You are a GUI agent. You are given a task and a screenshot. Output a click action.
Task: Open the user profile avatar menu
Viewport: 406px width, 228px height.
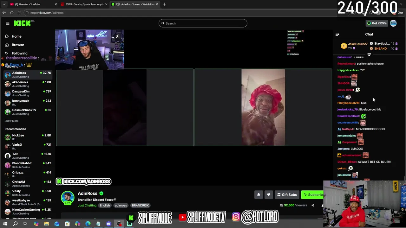tap(393, 23)
